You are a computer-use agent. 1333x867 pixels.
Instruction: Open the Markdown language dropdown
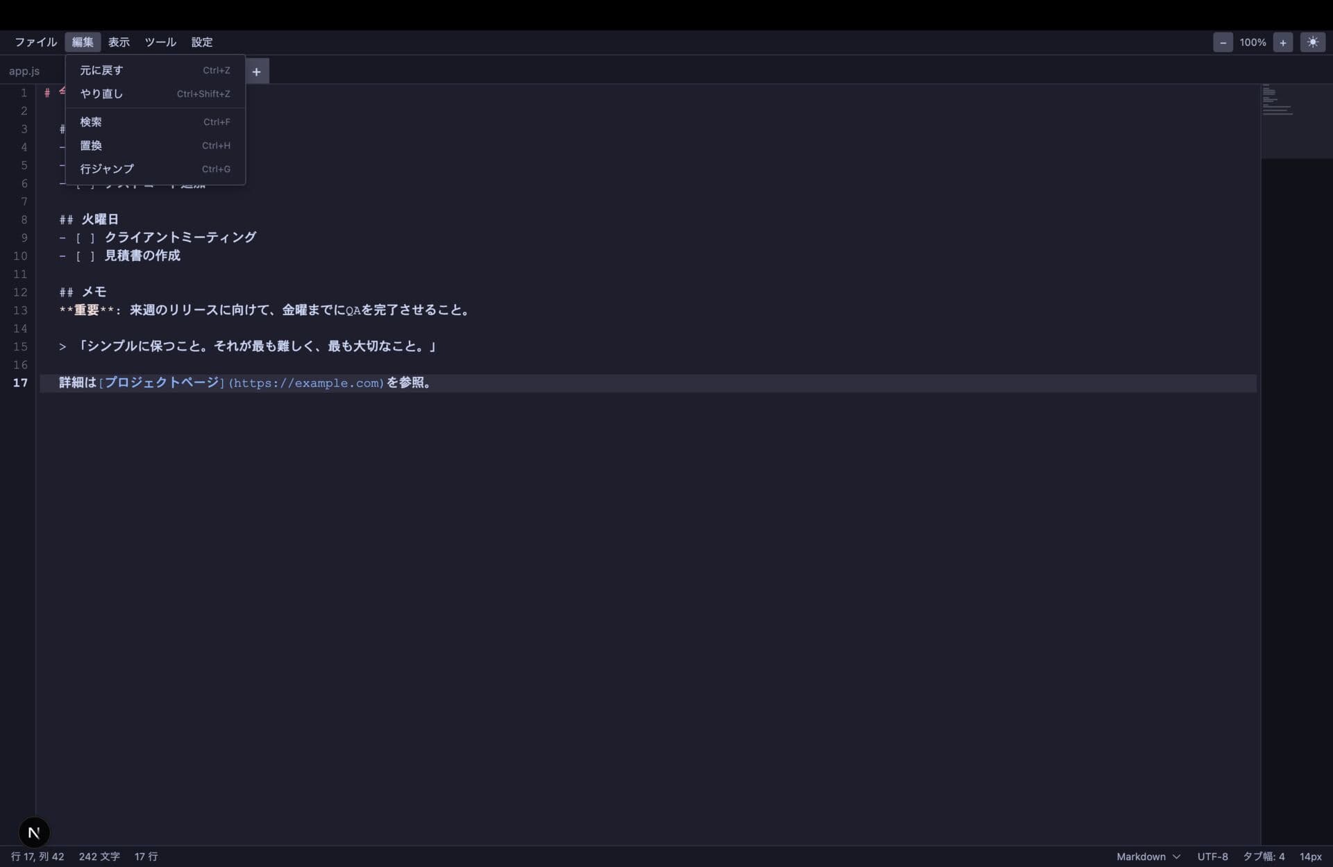click(x=1148, y=857)
